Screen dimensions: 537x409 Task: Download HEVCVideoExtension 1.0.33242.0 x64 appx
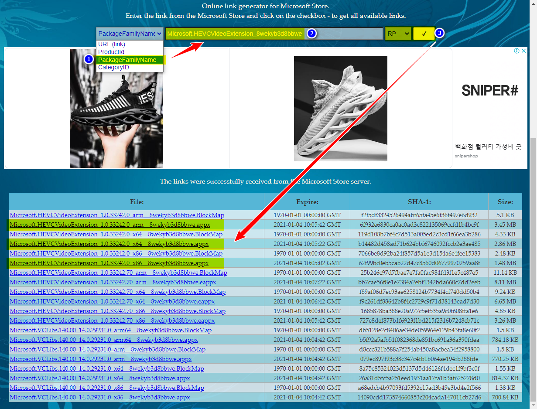tap(109, 244)
